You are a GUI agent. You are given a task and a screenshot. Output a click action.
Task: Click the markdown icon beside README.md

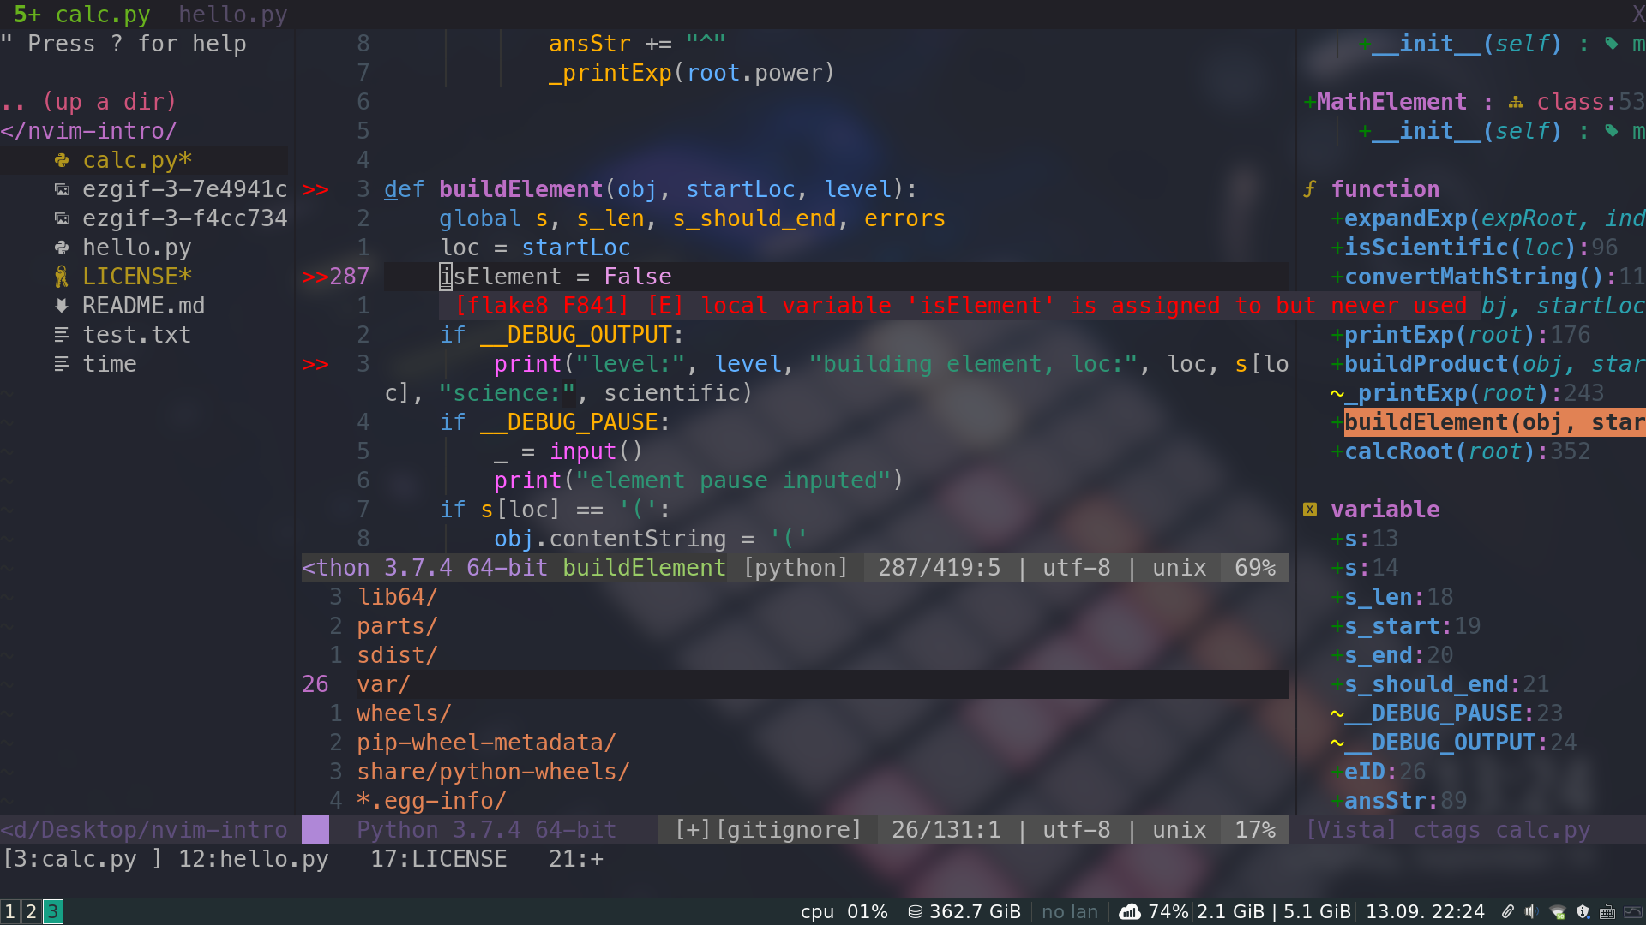62,306
